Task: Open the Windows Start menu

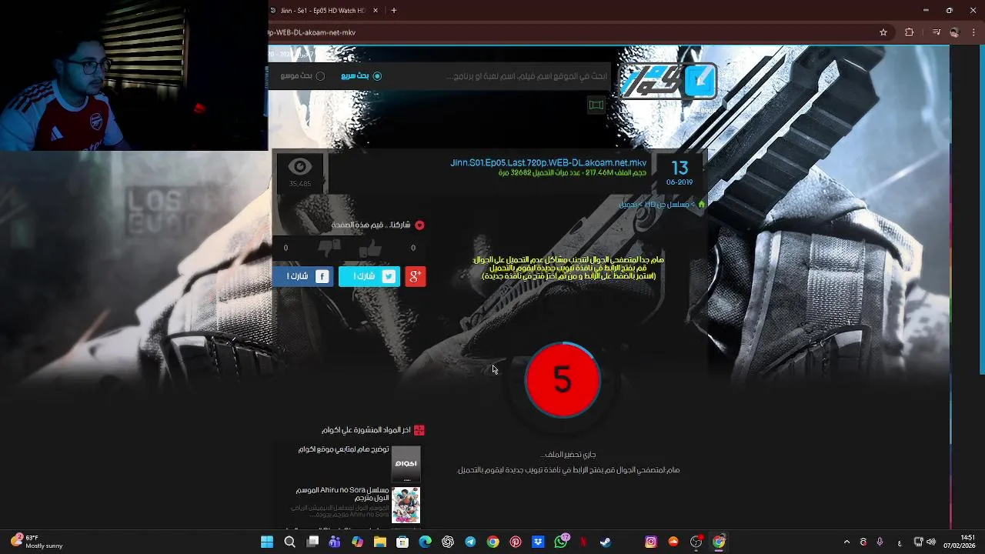Action: coord(267,542)
